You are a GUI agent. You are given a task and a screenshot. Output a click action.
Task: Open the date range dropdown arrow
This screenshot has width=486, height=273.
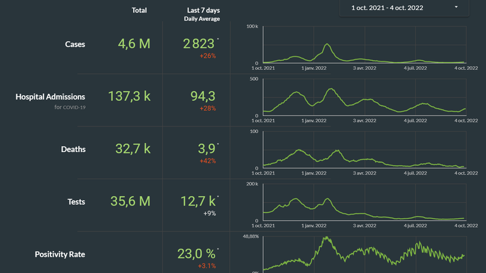pyautogui.click(x=456, y=8)
